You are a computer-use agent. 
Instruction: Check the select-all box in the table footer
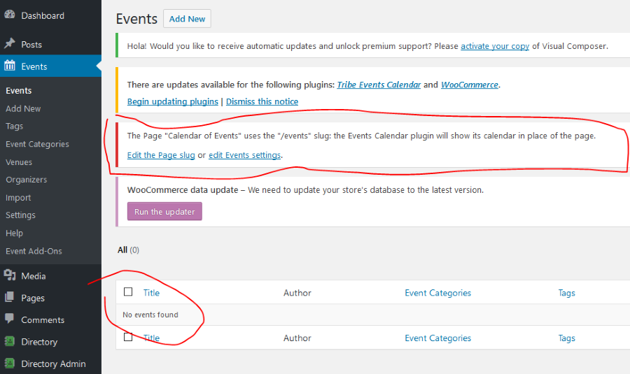[x=128, y=337]
